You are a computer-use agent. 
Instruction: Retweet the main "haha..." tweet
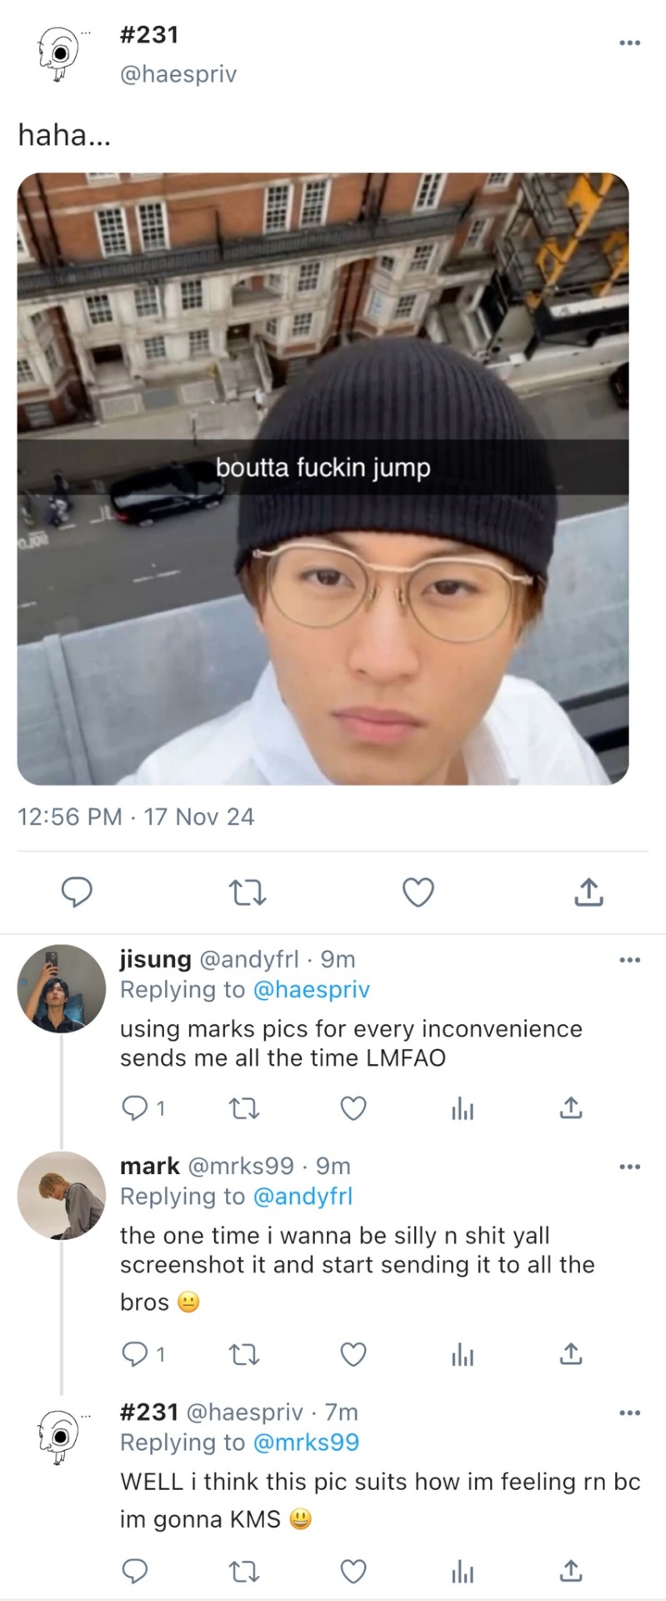pyautogui.click(x=247, y=893)
